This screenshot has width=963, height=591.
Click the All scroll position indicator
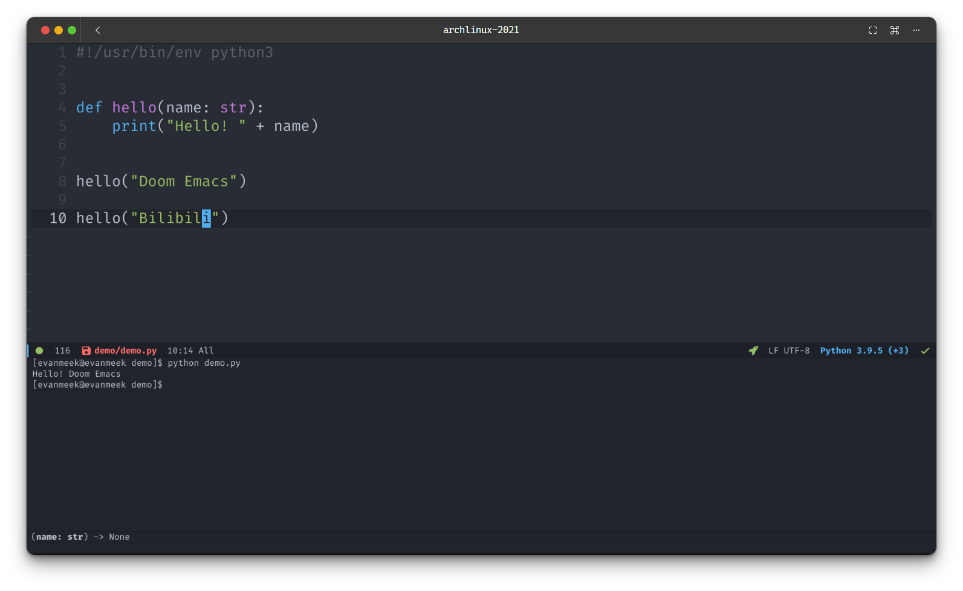206,351
